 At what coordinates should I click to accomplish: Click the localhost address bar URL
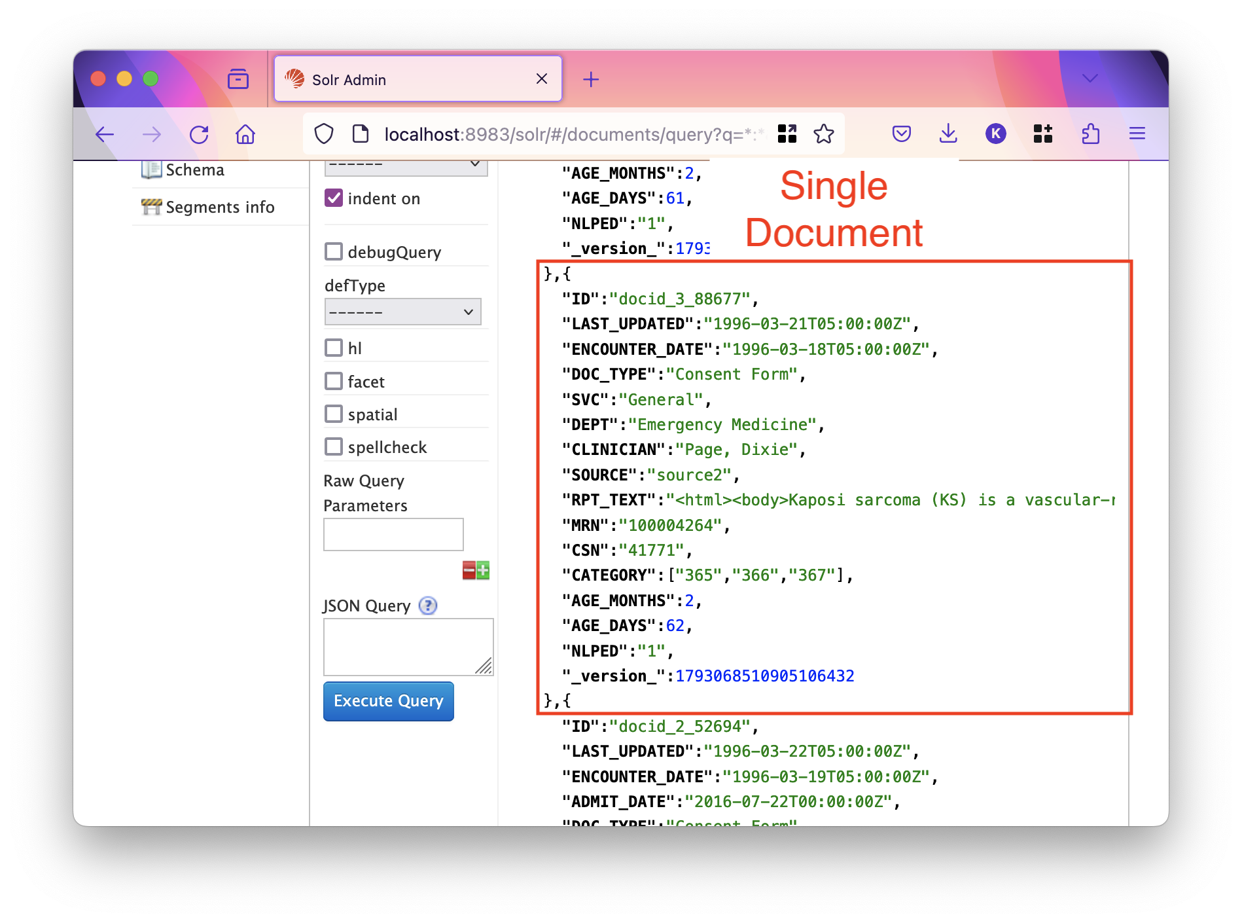(x=574, y=134)
